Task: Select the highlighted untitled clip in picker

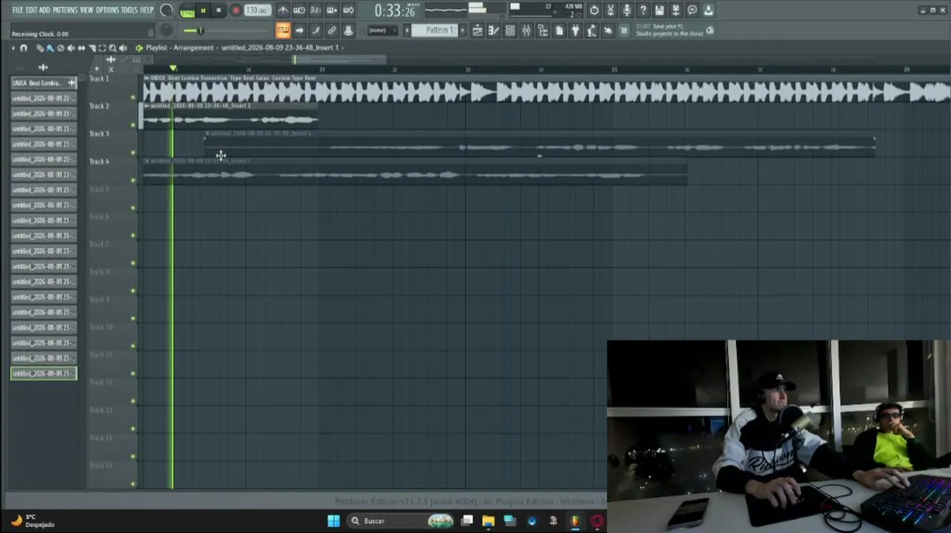Action: [x=44, y=373]
